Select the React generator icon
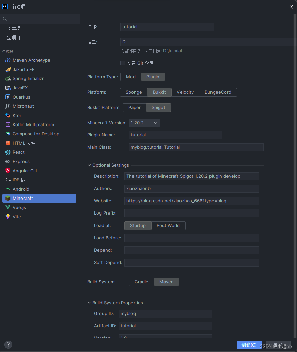This screenshot has width=297, height=352. pyautogui.click(x=8, y=152)
